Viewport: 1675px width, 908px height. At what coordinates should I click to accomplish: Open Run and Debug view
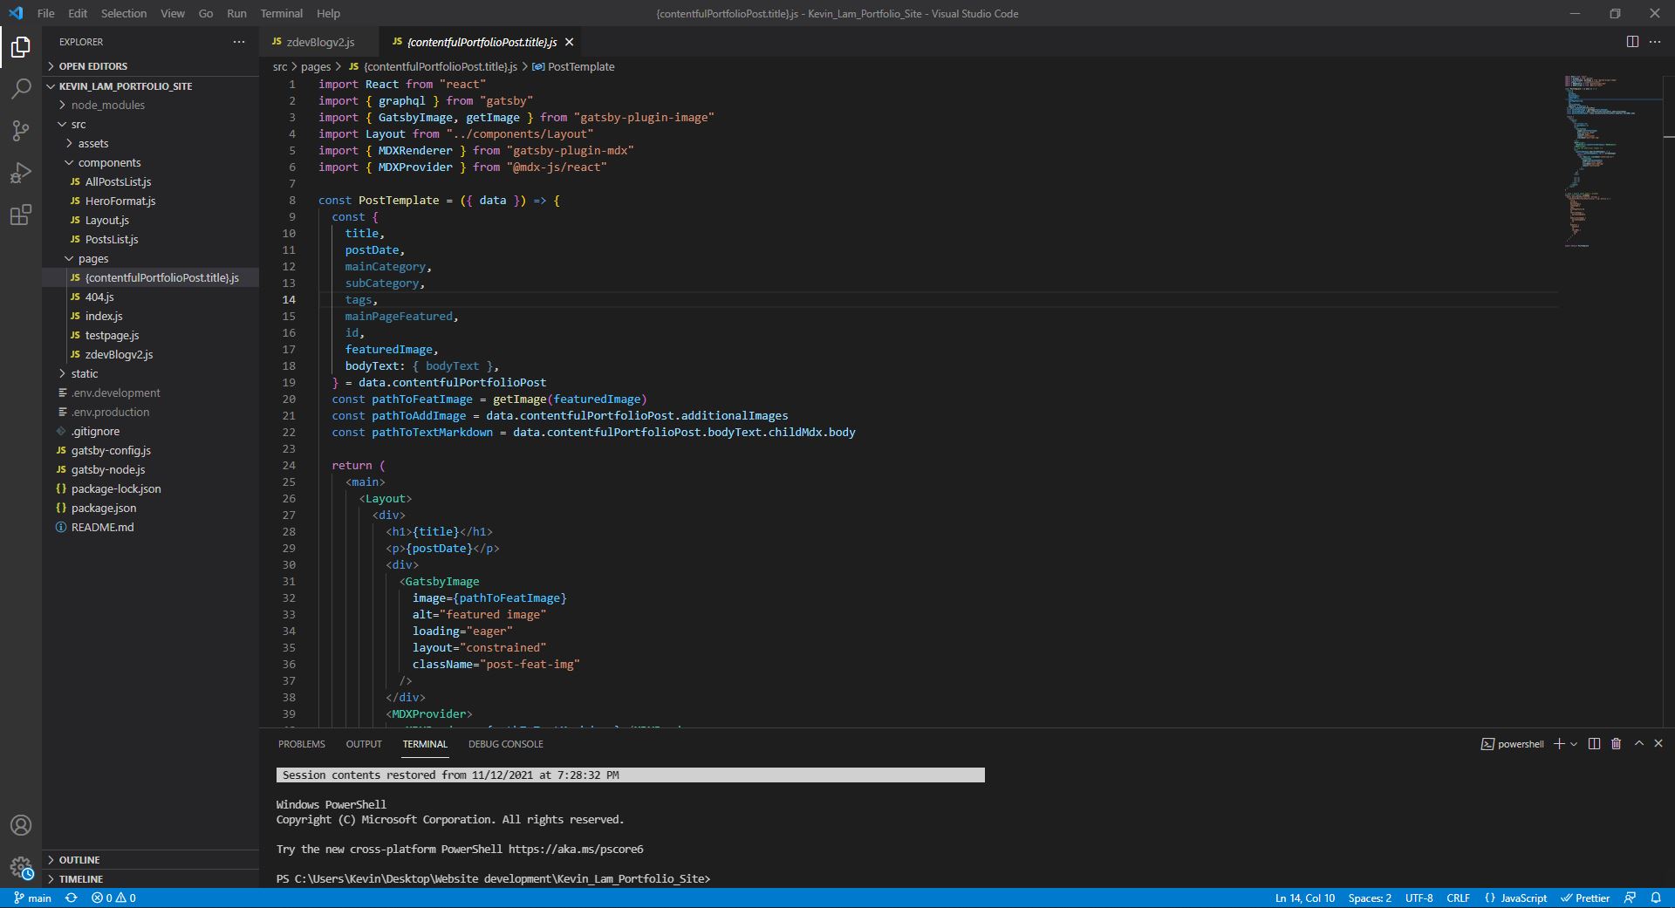[x=21, y=173]
